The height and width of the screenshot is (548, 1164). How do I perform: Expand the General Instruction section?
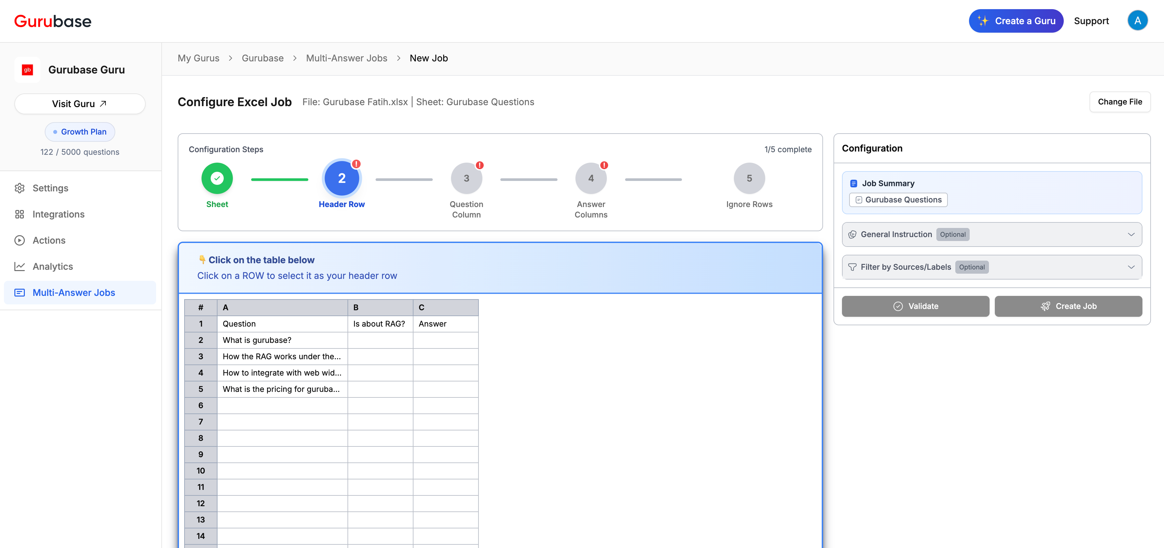(x=1131, y=234)
